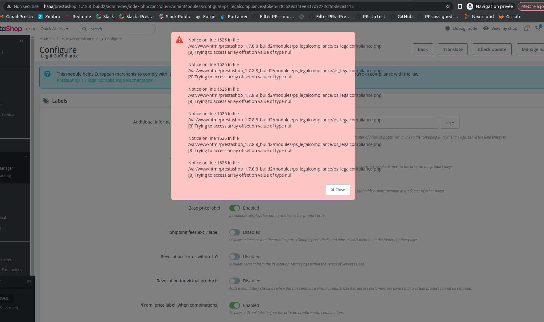Open the trophy achievements icon

(x=538, y=28)
